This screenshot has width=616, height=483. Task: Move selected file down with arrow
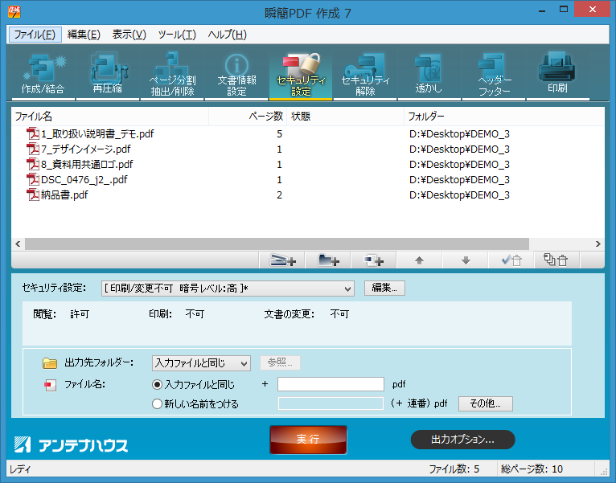(x=466, y=260)
